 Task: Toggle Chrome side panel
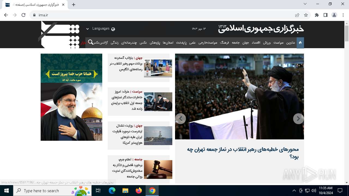326,15
